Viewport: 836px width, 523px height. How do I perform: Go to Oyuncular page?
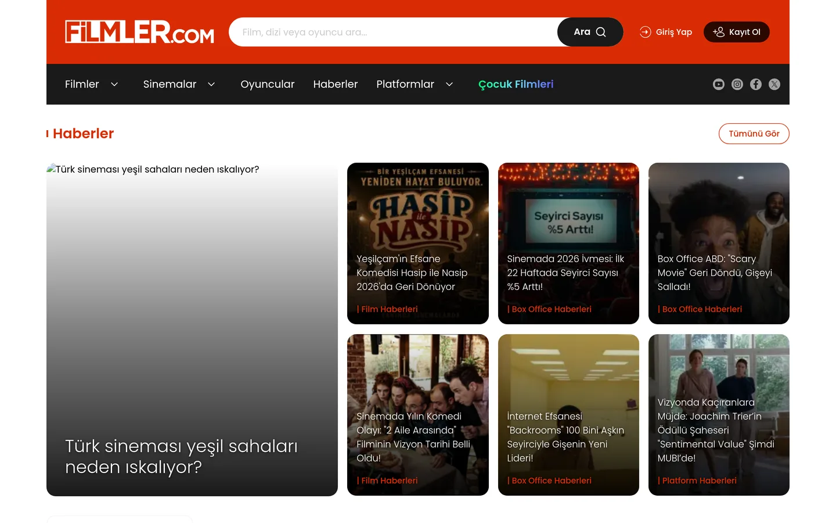268,84
